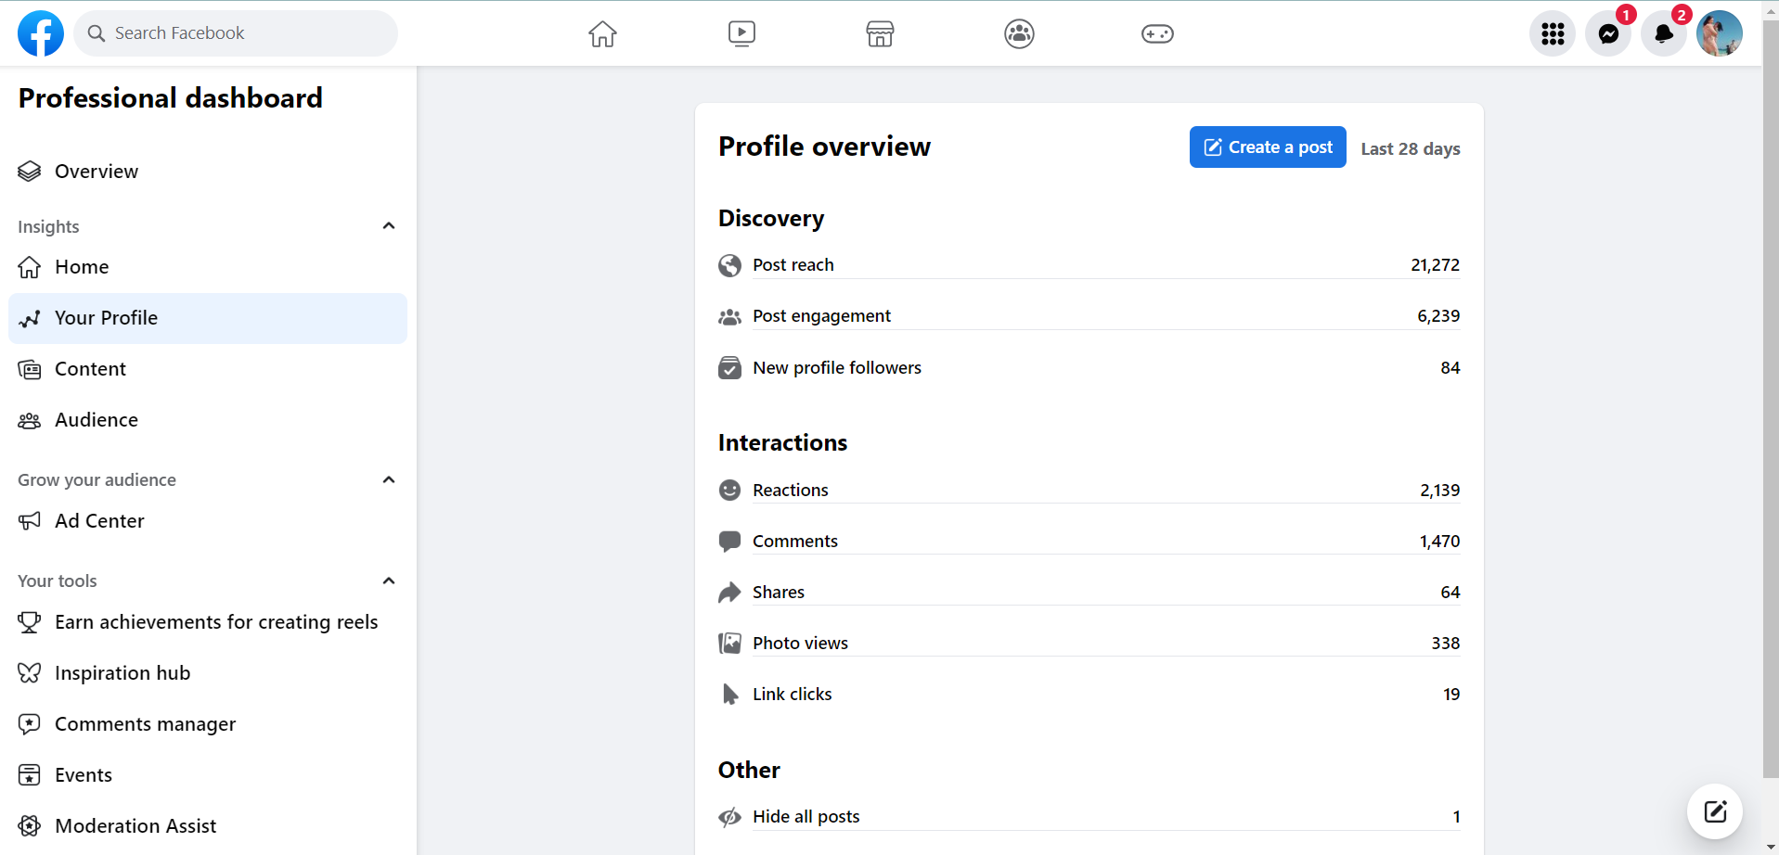
Task: Open the nine-dot Menu grid icon
Action: 1553,33
